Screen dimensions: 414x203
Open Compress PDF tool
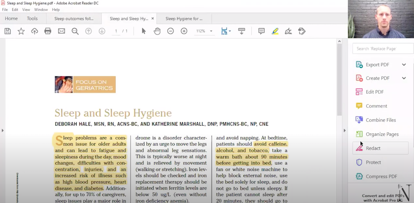pos(381,177)
